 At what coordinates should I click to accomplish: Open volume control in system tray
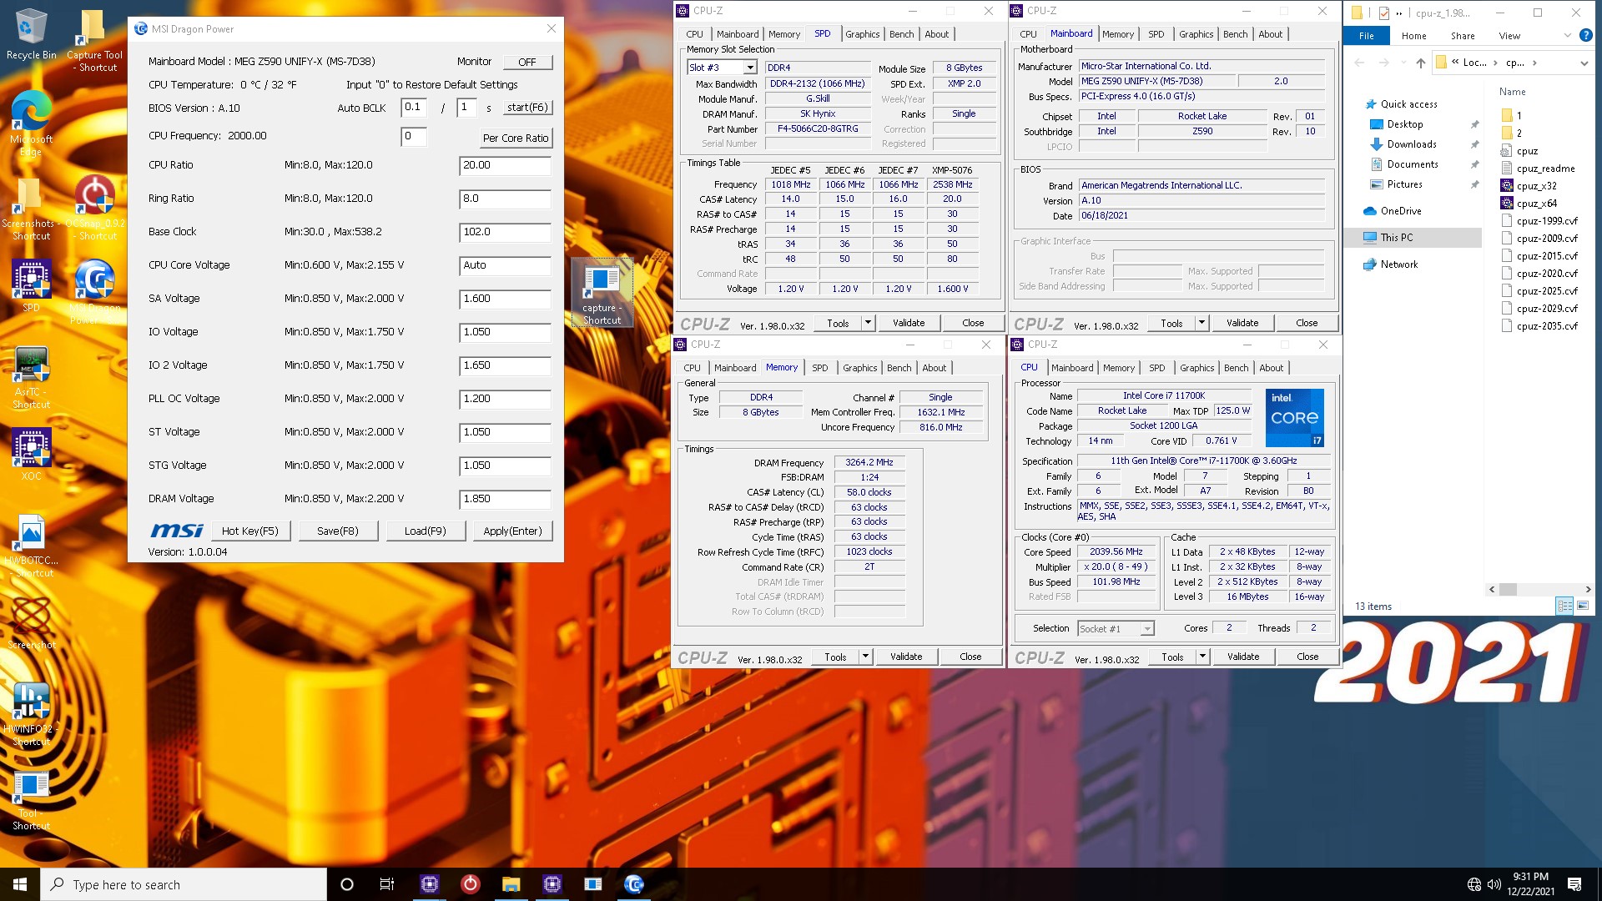[1494, 884]
